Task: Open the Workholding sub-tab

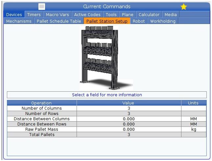Action: 163,21
